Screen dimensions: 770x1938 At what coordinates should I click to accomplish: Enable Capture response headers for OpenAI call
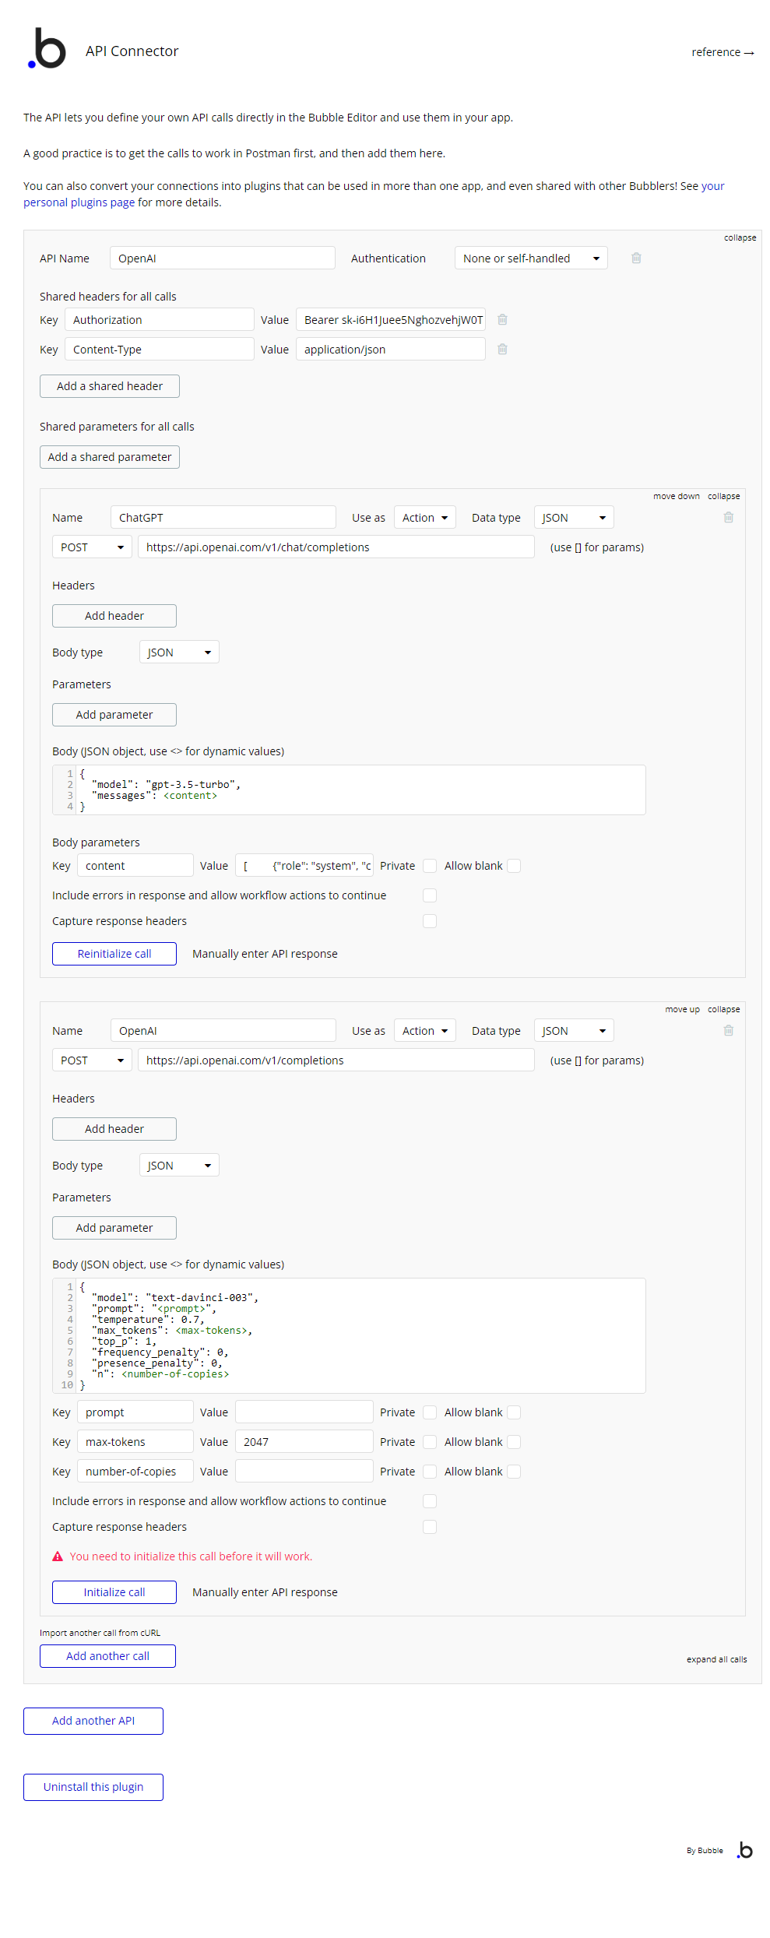tap(430, 1527)
